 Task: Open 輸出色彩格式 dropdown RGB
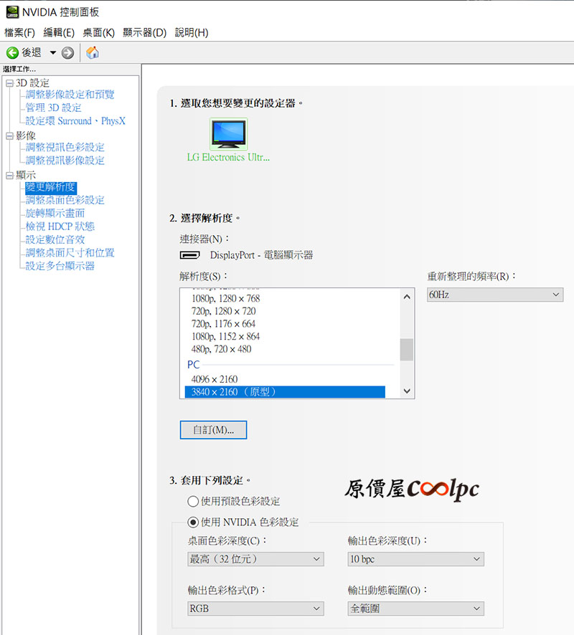(255, 608)
